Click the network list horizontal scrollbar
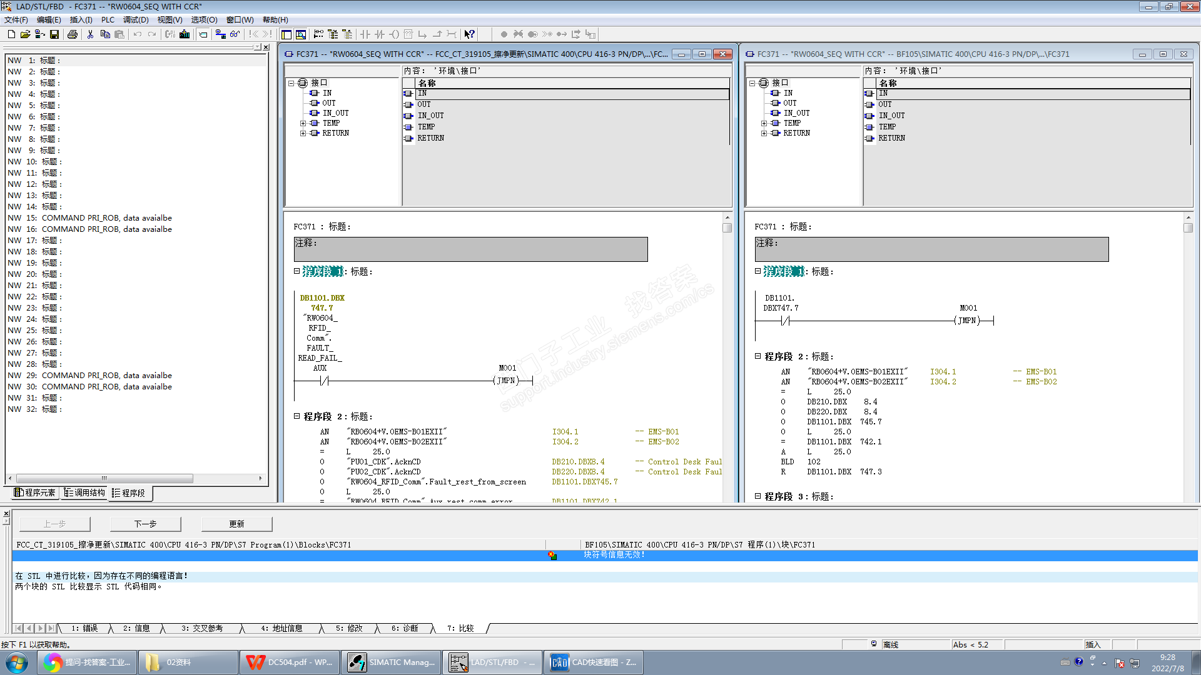Viewport: 1201px width, 675px height. coord(104,478)
